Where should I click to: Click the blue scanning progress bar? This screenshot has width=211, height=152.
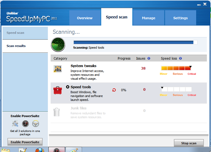click(x=135, y=42)
